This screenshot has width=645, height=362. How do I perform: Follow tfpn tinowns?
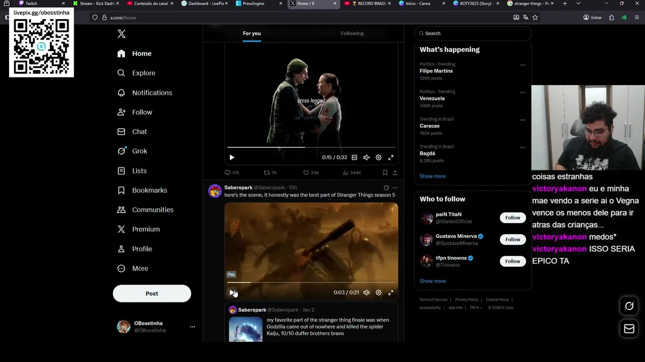click(x=512, y=261)
